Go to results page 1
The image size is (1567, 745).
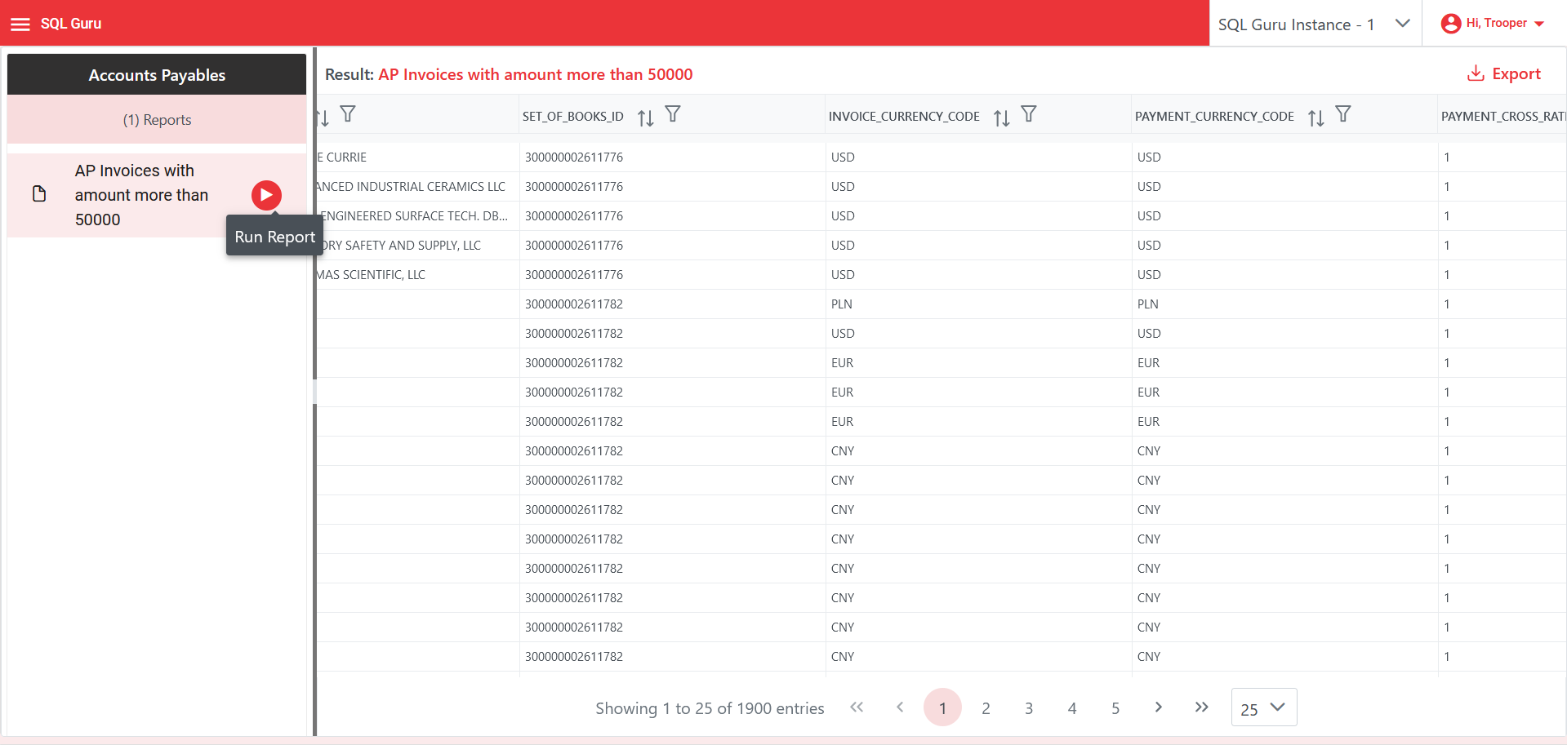(x=942, y=707)
